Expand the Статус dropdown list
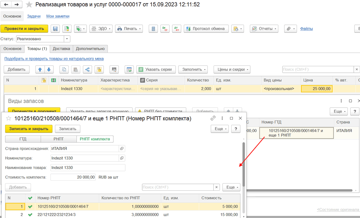Screen dimensions: 360x218 coord(67,39)
